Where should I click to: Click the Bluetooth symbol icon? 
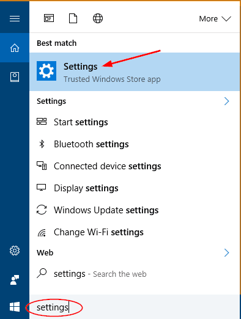pos(42,144)
